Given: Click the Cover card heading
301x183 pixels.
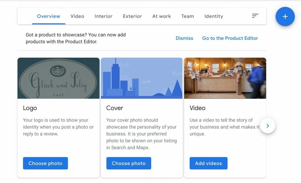Looking at the screenshot, I should (115, 108).
